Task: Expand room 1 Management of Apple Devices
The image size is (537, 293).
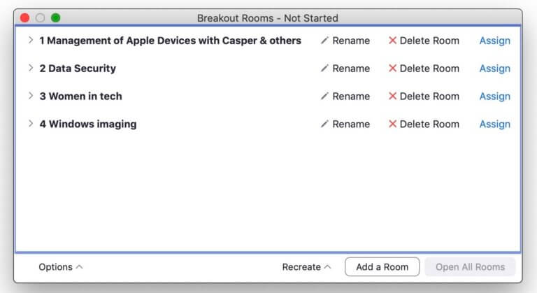Action: click(31, 40)
